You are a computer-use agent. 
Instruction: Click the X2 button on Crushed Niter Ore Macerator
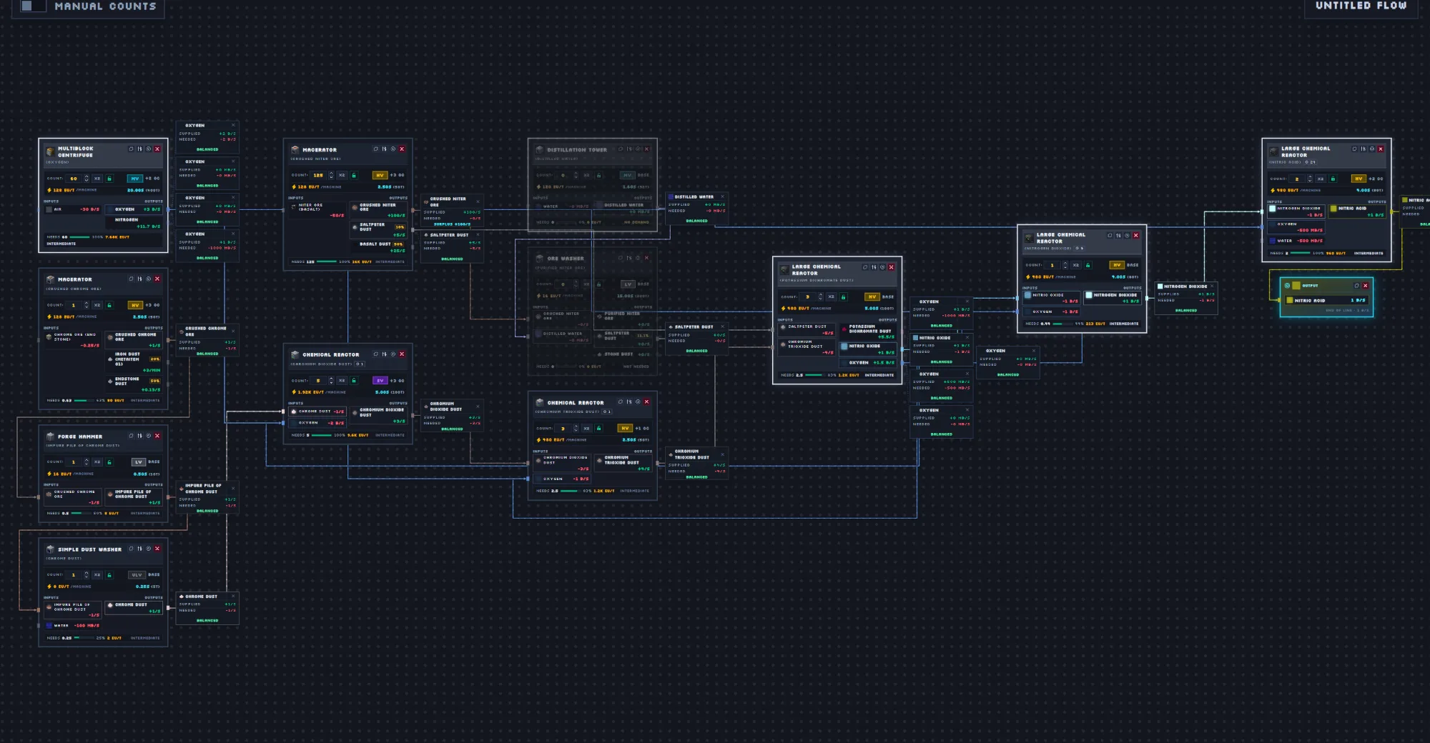[342, 175]
